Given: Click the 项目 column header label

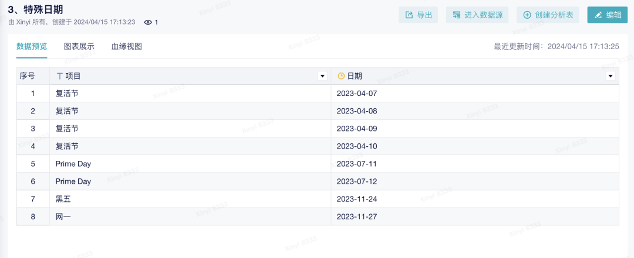Looking at the screenshot, I should 73,76.
